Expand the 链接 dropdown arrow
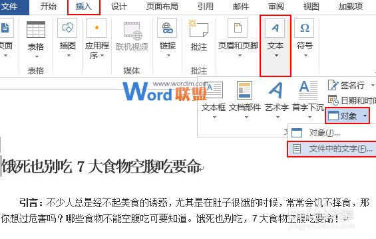The height and width of the screenshot is (239, 376). (168, 56)
